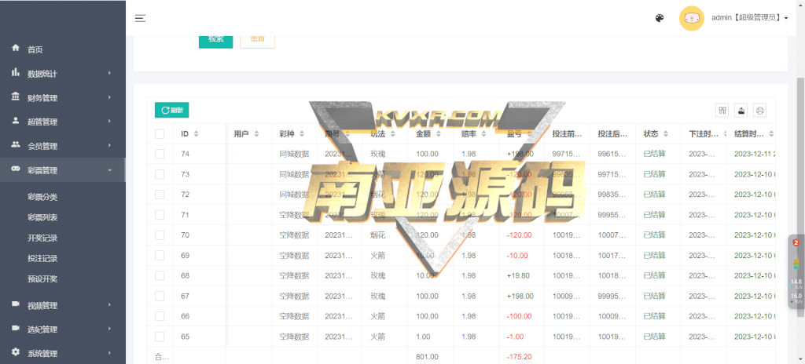Image resolution: width=805 pixels, height=364 pixels.
Task: Check the row checkbox for ID 72
Action: pyautogui.click(x=160, y=195)
